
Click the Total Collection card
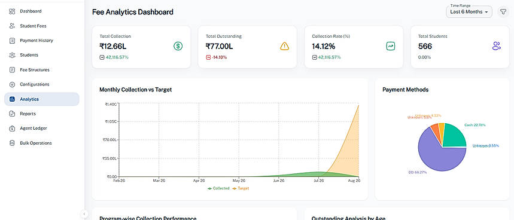coord(141,47)
